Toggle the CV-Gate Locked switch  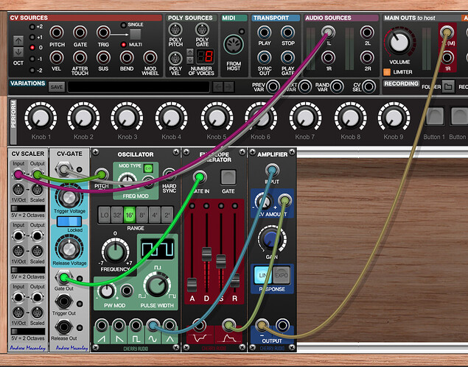click(69, 221)
